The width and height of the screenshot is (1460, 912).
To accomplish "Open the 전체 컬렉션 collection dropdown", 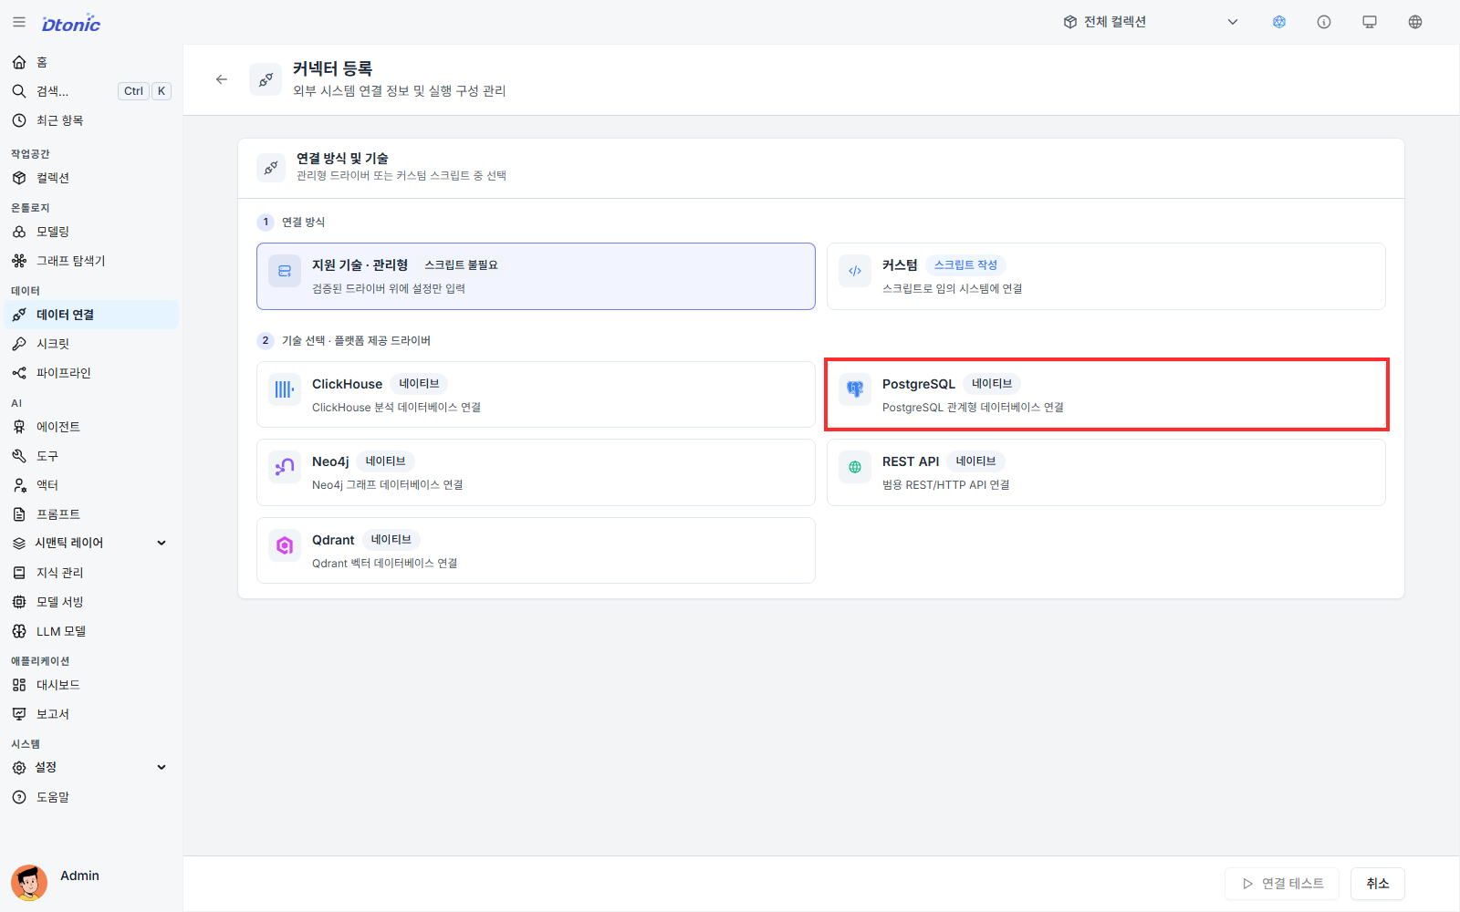I will (1152, 22).
